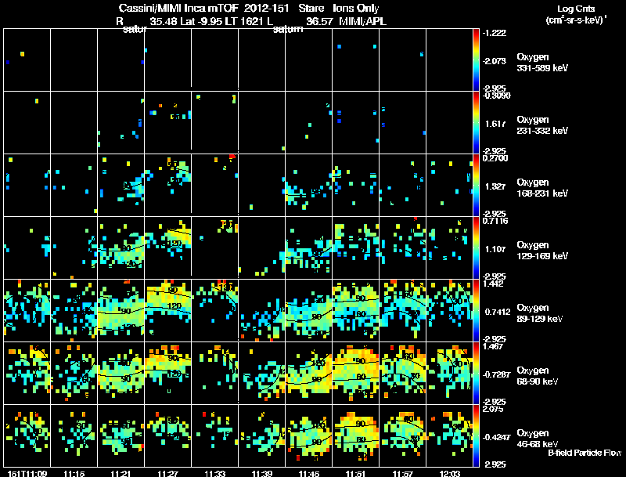Select the 11:51 time label
Screen dimensions: 626x477
(x=356, y=473)
